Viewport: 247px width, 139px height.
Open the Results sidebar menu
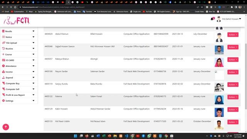tap(19, 31)
